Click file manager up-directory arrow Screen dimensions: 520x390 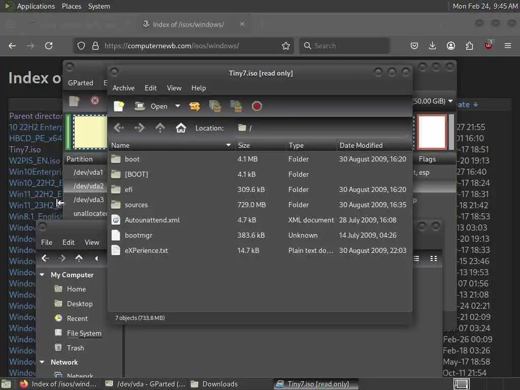click(x=79, y=258)
